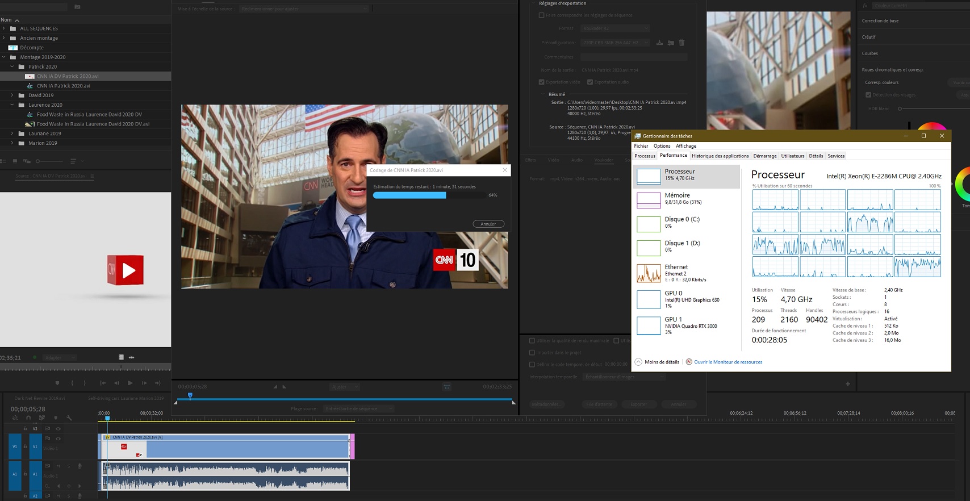Viewport: 970px width, 501px height.
Task: Uncheck Exportation vidéo checkbox
Action: (x=541, y=82)
